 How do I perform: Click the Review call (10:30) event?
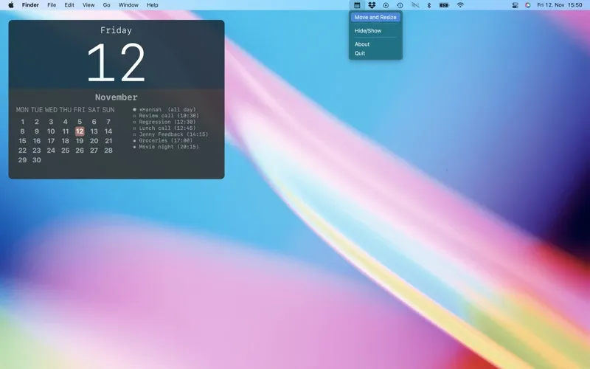166,116
